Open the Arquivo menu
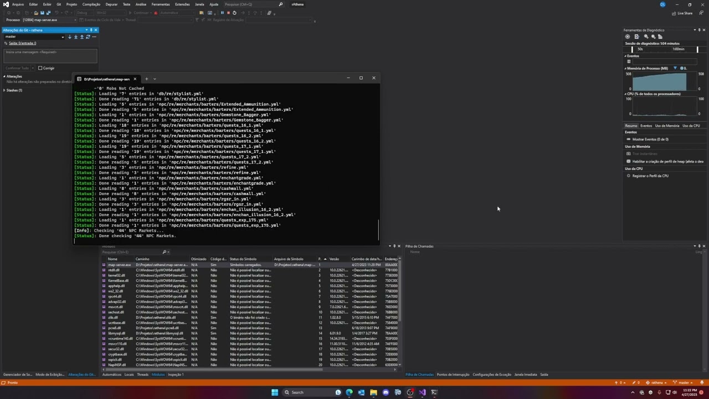This screenshot has width=709, height=399. click(x=18, y=4)
